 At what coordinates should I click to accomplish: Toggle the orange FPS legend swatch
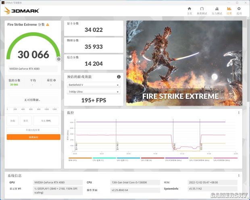coord(80,158)
